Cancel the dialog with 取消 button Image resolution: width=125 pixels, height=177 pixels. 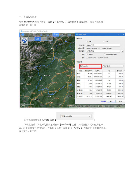[121, 101]
